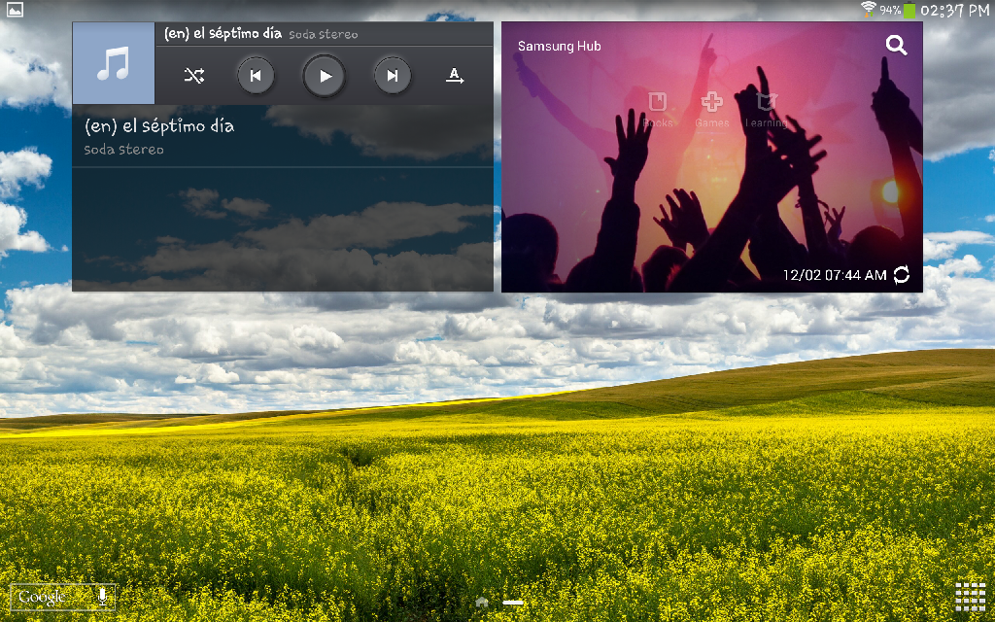Tap the Wi-Fi status icon
This screenshot has height=622, width=995.
pyautogui.click(x=868, y=10)
